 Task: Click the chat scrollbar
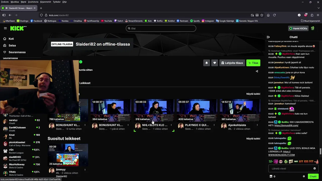(x=320, y=152)
